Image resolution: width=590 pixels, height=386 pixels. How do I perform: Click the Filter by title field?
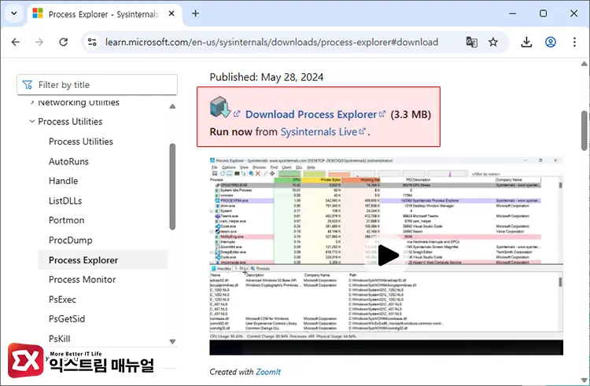97,85
